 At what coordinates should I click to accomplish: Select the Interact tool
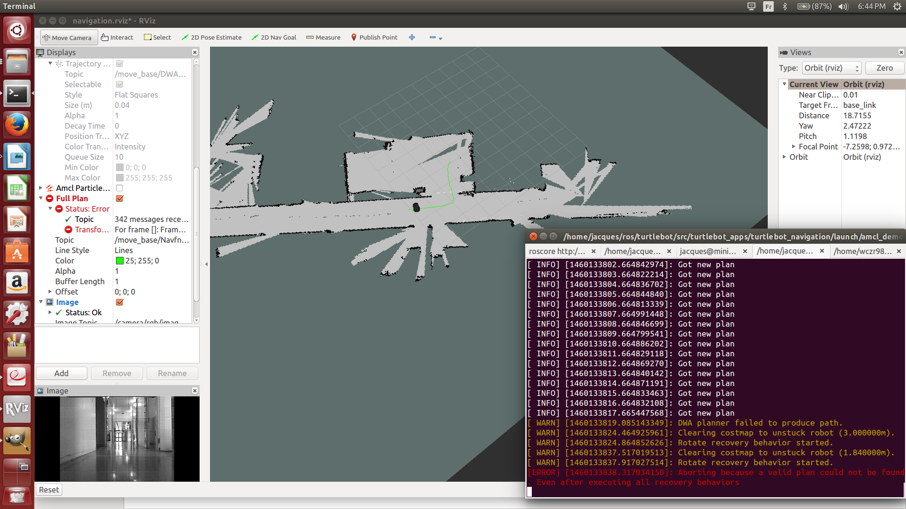click(117, 38)
